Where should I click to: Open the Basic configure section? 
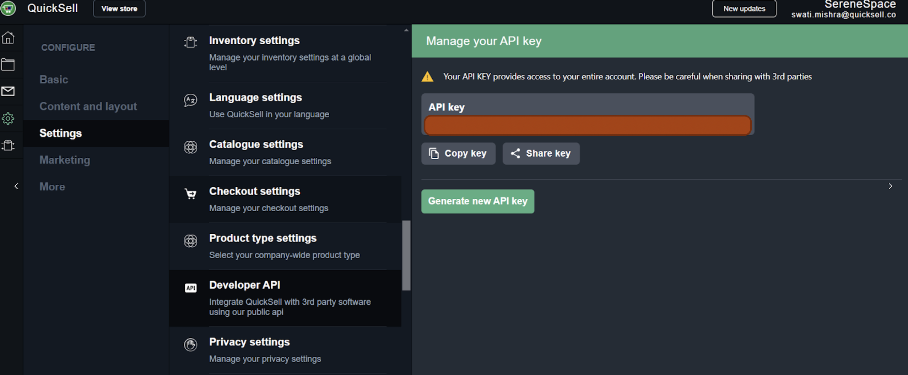[54, 80]
